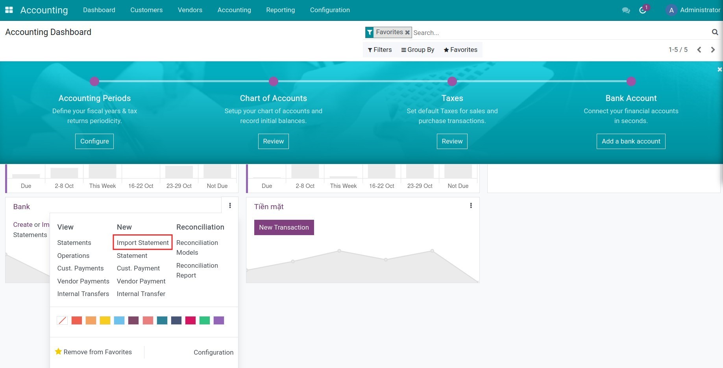Click the star to Remove from Favorites
This screenshot has width=723, height=368.
pos(59,351)
